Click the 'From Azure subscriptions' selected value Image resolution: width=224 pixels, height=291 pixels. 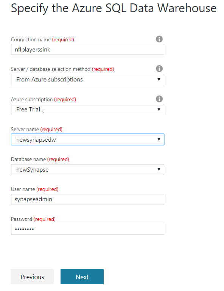[50, 80]
